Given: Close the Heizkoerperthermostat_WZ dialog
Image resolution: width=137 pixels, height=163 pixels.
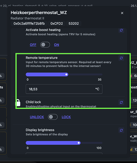Looking at the screenshot, I should [x=122, y=13].
